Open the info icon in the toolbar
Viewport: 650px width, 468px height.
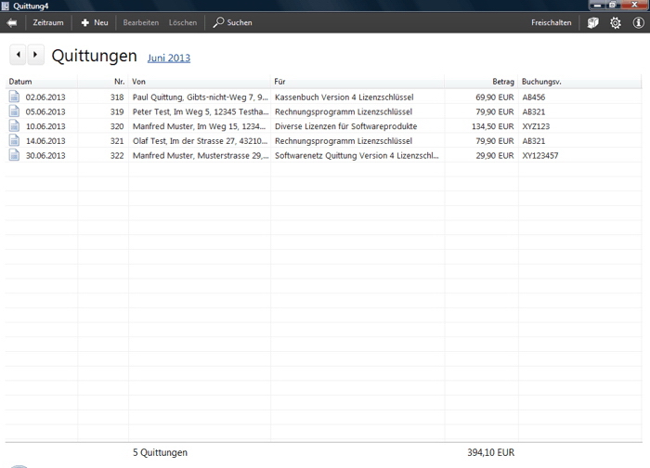638,22
